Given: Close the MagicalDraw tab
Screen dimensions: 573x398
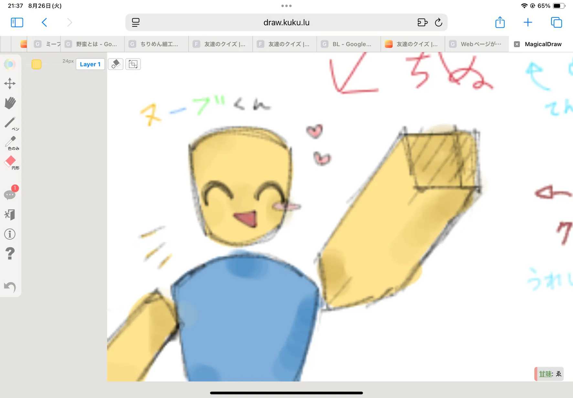Looking at the screenshot, I should pyautogui.click(x=517, y=44).
